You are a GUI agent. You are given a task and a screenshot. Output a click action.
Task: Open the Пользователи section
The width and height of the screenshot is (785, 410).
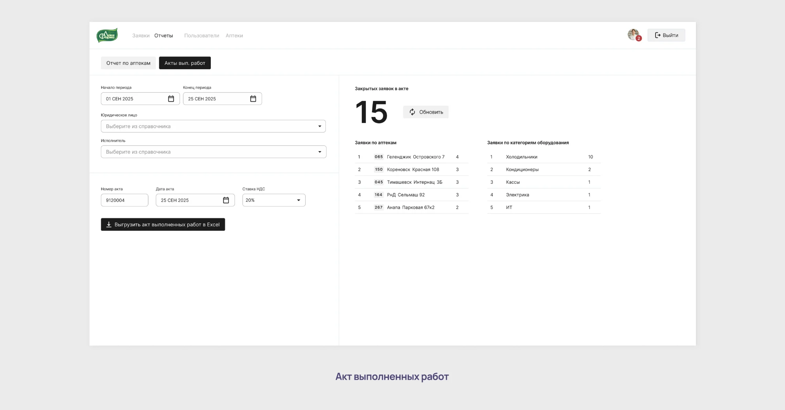(x=201, y=36)
